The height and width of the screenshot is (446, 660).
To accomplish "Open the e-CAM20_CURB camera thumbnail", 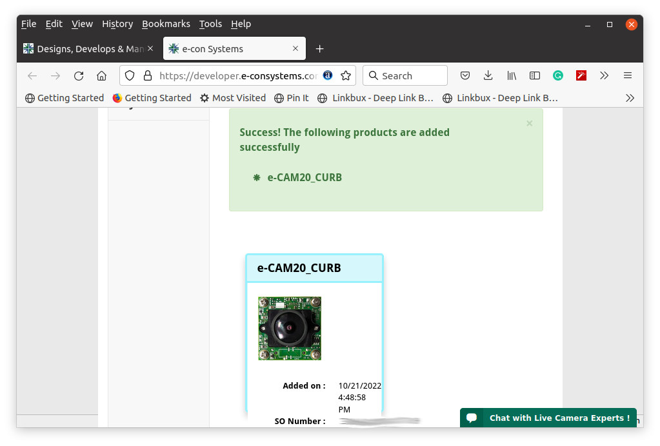I will click(290, 328).
